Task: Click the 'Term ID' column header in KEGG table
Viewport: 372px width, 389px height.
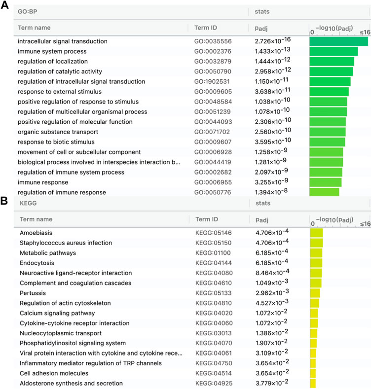Action: (207, 219)
